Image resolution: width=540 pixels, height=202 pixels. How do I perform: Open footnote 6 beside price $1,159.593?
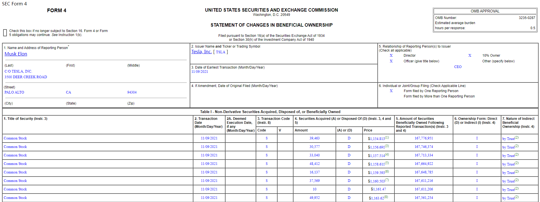pyautogui.click(x=387, y=171)
